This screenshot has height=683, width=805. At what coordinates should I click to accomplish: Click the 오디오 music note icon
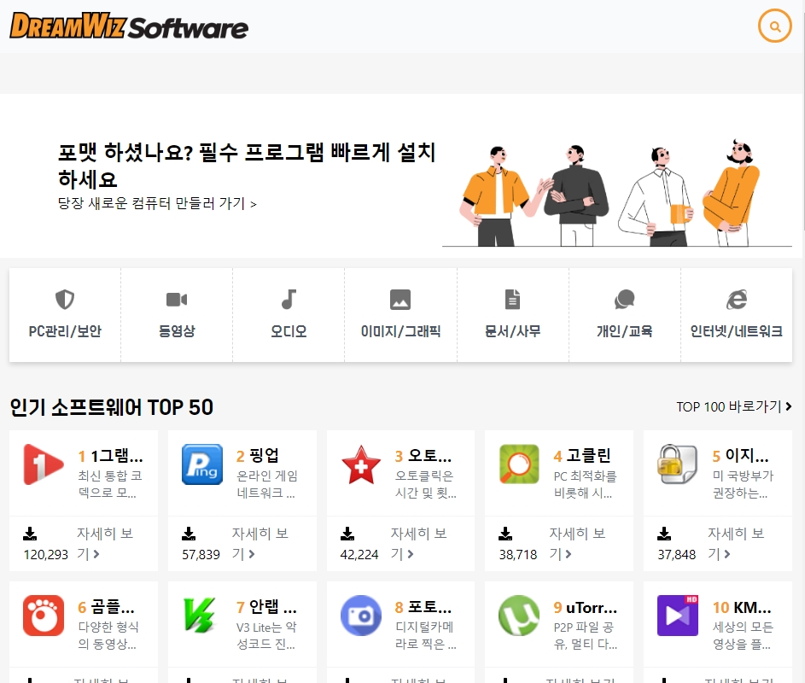click(x=288, y=300)
